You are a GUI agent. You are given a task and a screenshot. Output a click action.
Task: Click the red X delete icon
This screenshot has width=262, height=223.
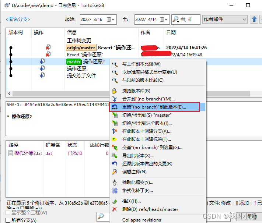pyautogui.click(x=115, y=209)
